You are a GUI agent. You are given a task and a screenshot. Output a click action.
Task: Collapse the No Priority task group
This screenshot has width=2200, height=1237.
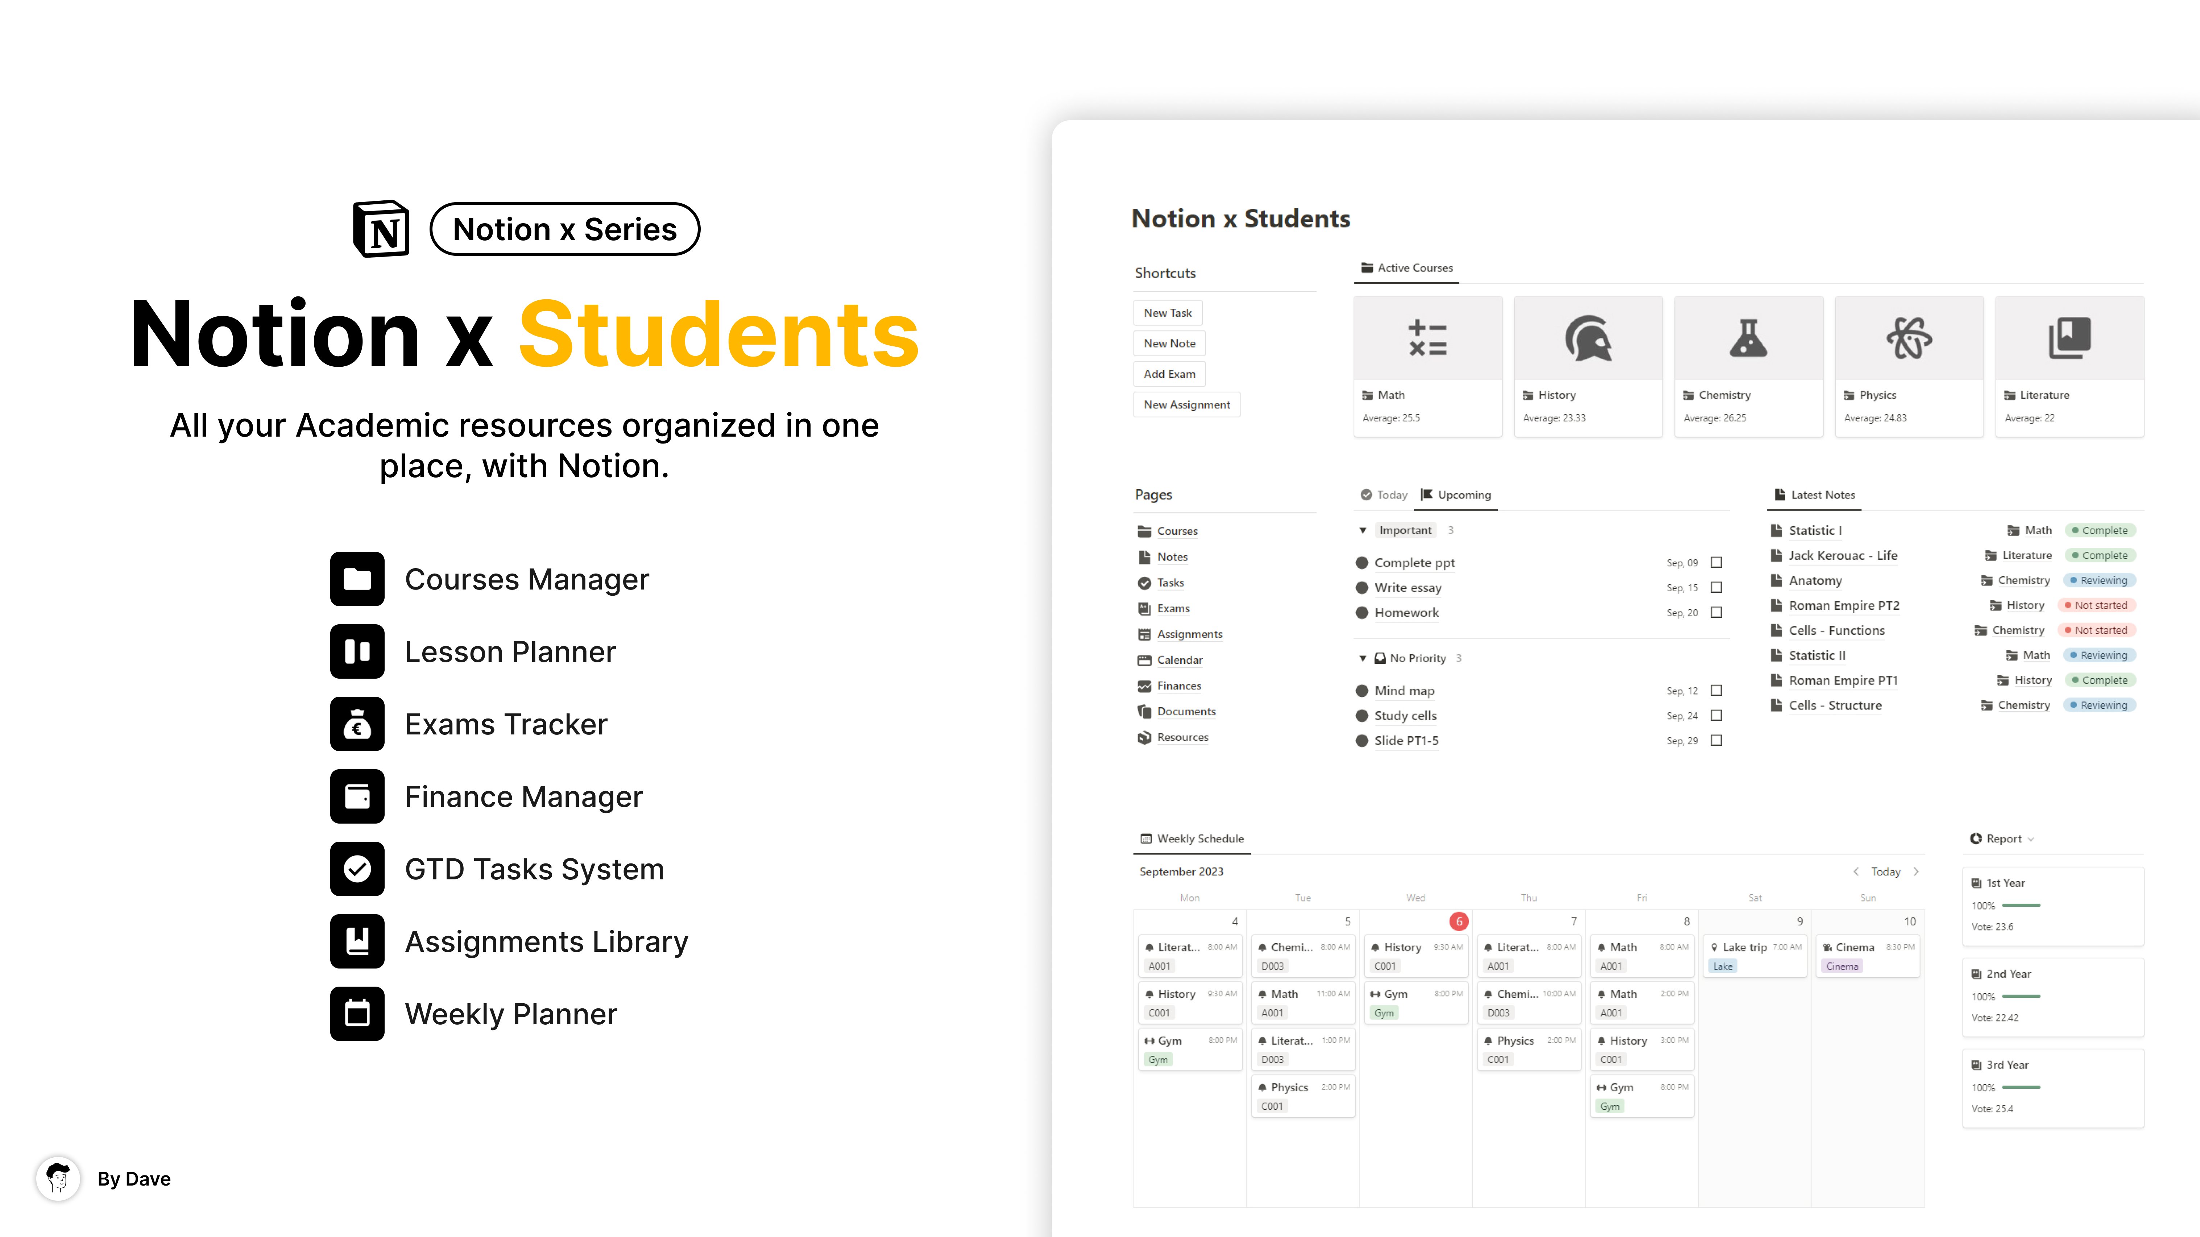[x=1363, y=658]
